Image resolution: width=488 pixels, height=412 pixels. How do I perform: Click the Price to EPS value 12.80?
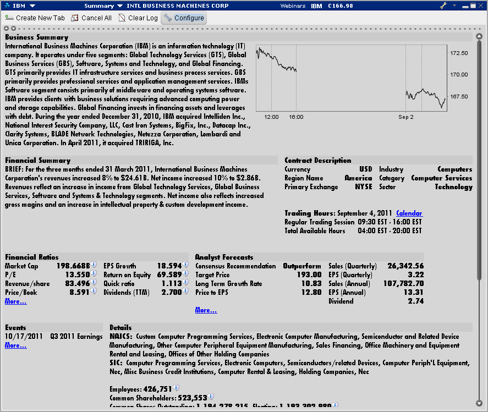[311, 292]
